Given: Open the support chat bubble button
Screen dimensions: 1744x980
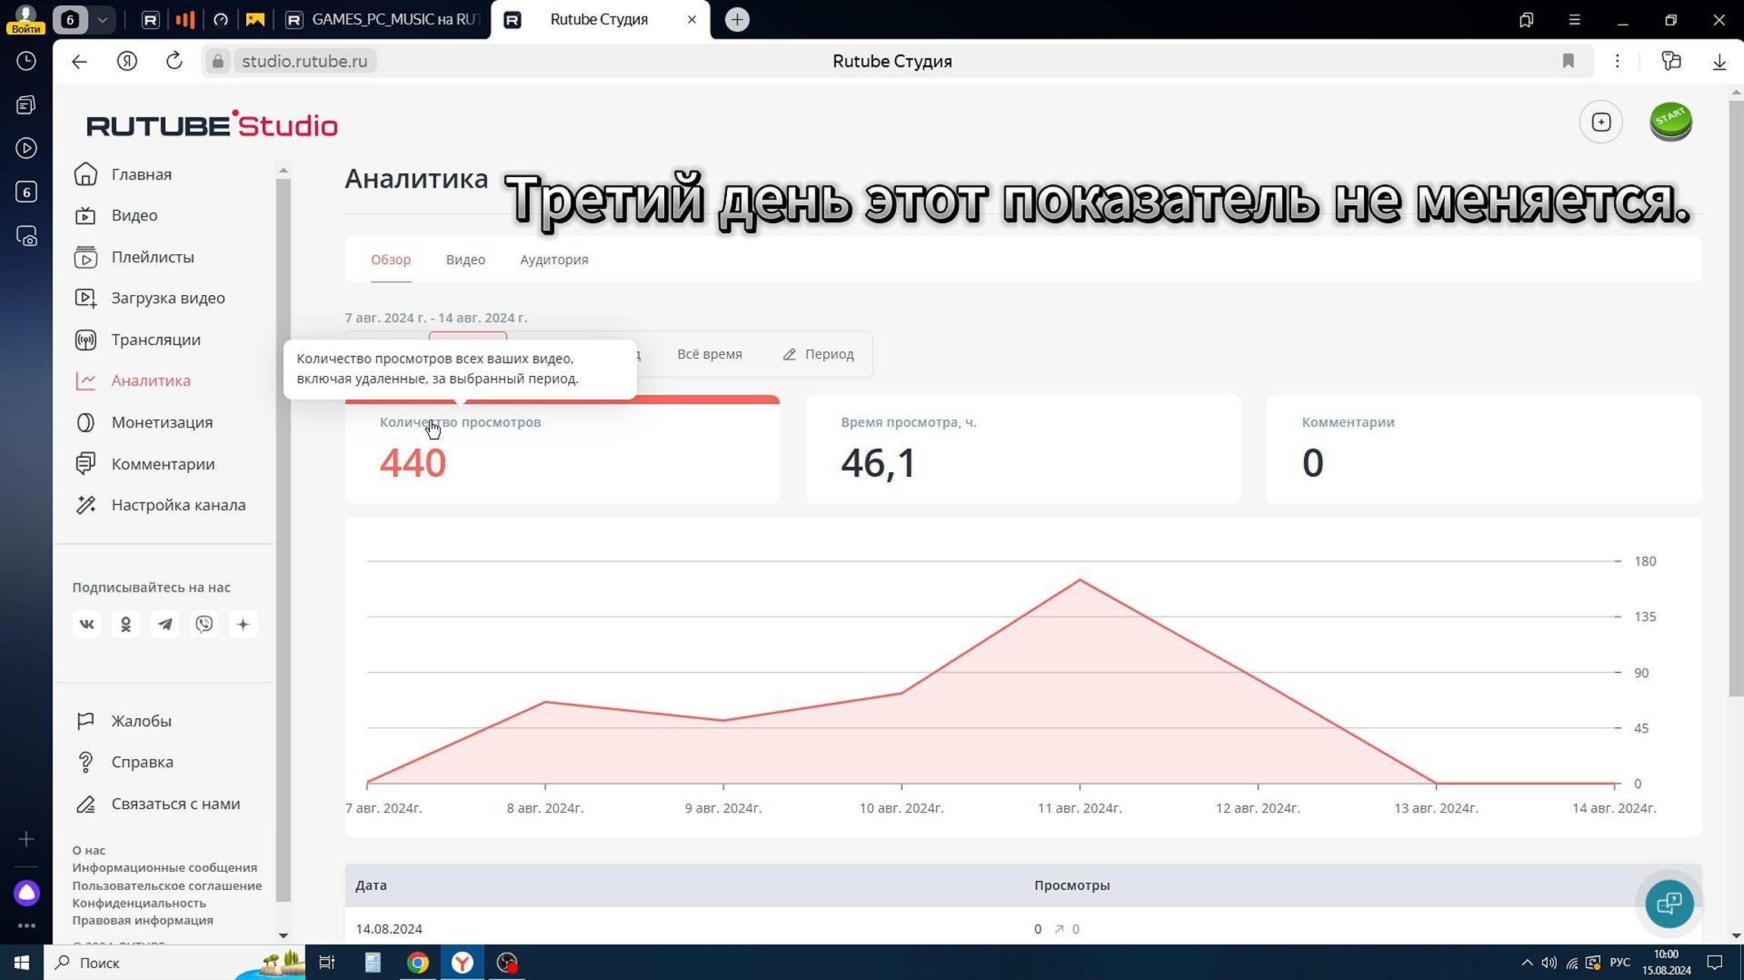Looking at the screenshot, I should pyautogui.click(x=1669, y=904).
